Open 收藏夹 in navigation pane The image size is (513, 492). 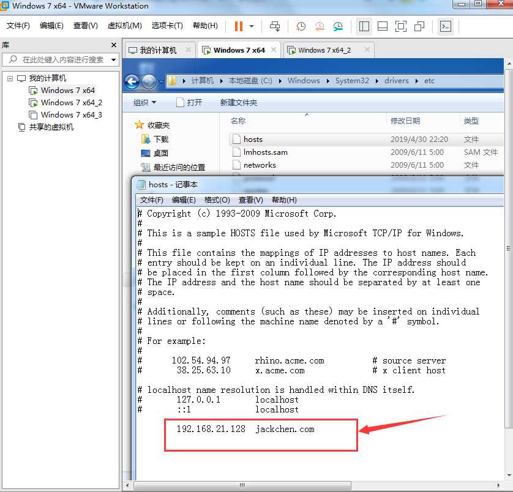tap(152, 125)
